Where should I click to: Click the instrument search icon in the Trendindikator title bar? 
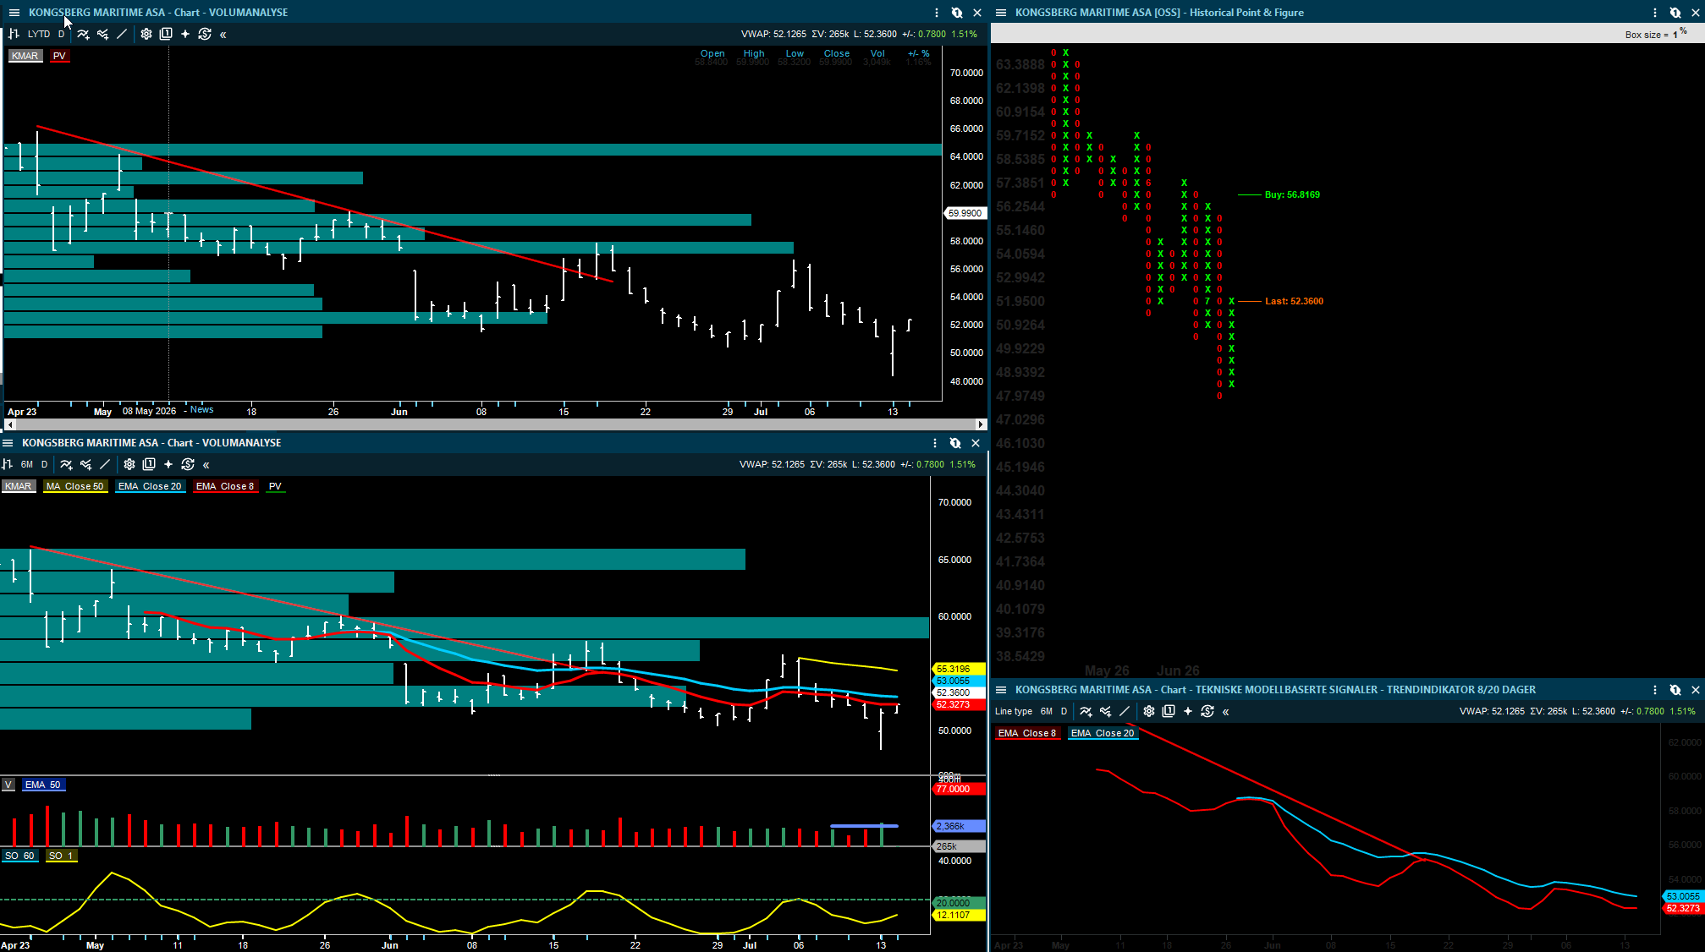coord(1675,690)
